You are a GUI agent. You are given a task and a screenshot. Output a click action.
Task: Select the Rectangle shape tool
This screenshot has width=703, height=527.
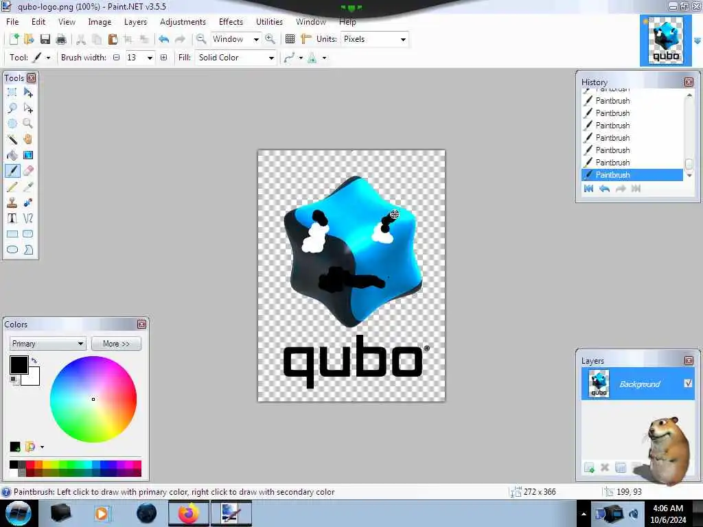point(12,234)
